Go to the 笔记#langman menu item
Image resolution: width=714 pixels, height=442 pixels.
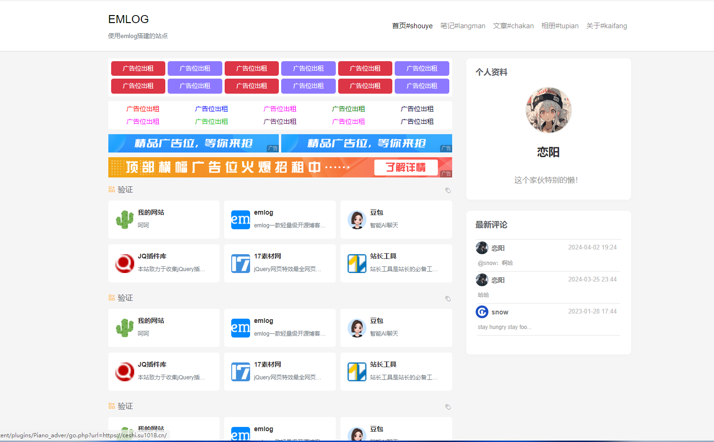[462, 26]
